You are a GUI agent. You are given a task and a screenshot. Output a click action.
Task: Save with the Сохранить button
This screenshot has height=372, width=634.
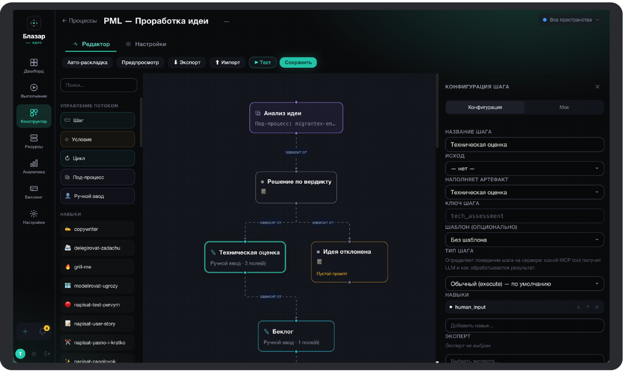pos(298,63)
